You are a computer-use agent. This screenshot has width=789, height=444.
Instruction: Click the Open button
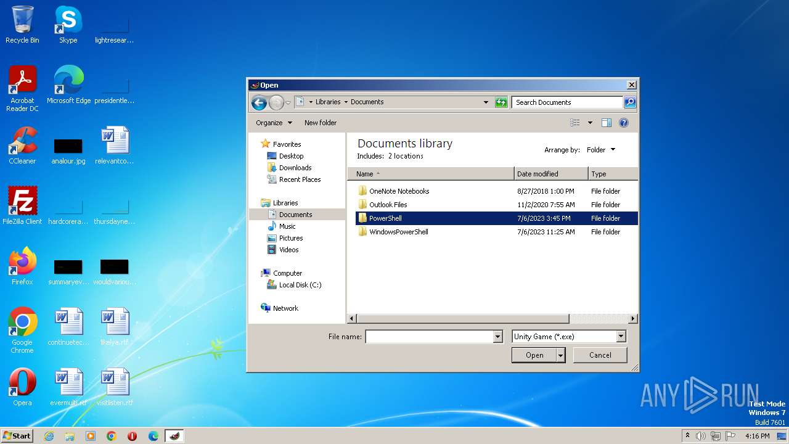534,355
